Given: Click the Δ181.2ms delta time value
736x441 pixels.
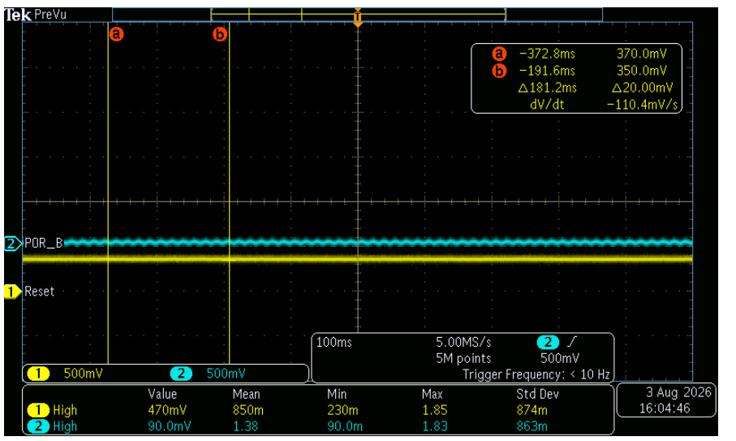Looking at the screenshot, I should pos(547,88).
